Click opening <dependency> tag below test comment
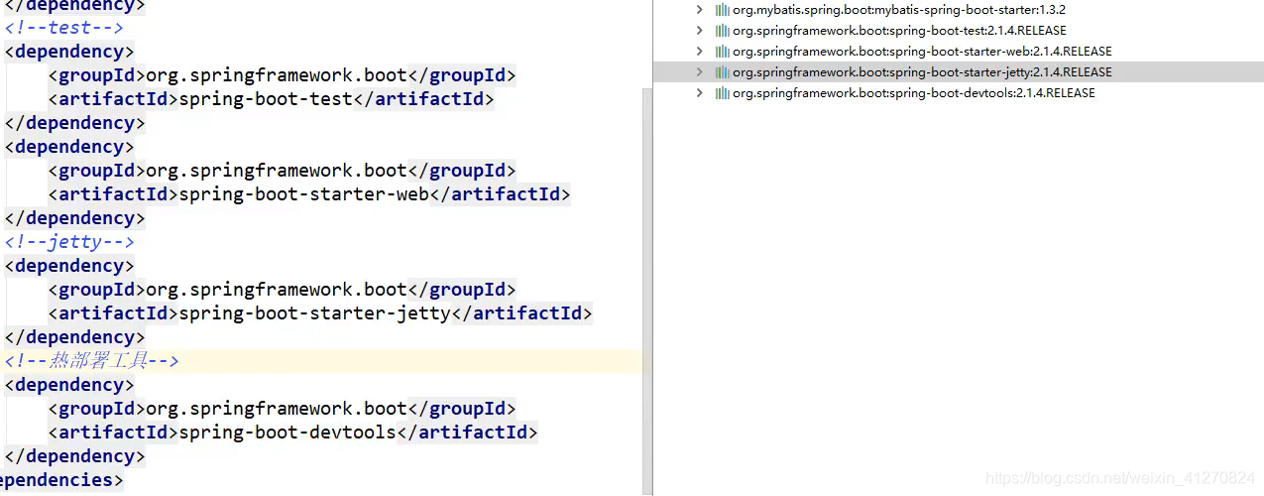Viewport: 1264px width, 496px height. pos(69,52)
